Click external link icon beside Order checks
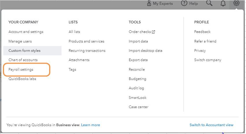The image size is (246, 134). click(153, 32)
